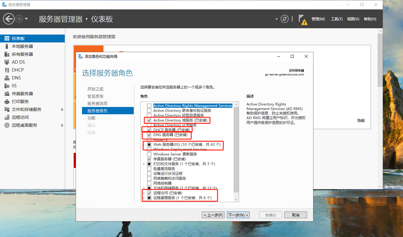The image size is (403, 237).
Task: Expand the 远程访问 role tree
Action: [x=144, y=193]
